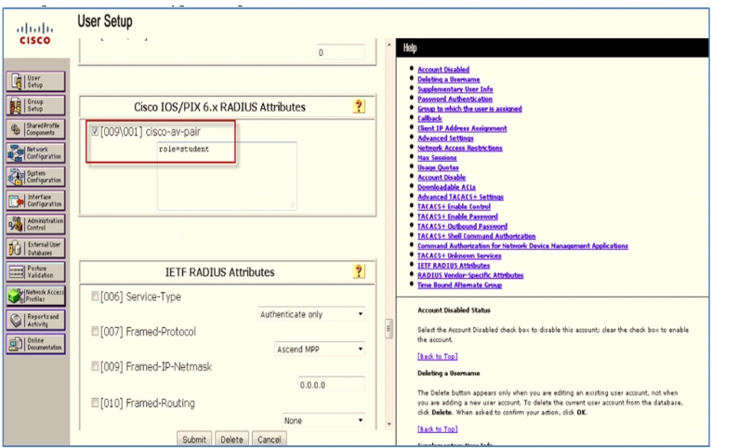
Task: Toggle the [009\001] cisco-av-pair checkbox
Action: point(95,131)
